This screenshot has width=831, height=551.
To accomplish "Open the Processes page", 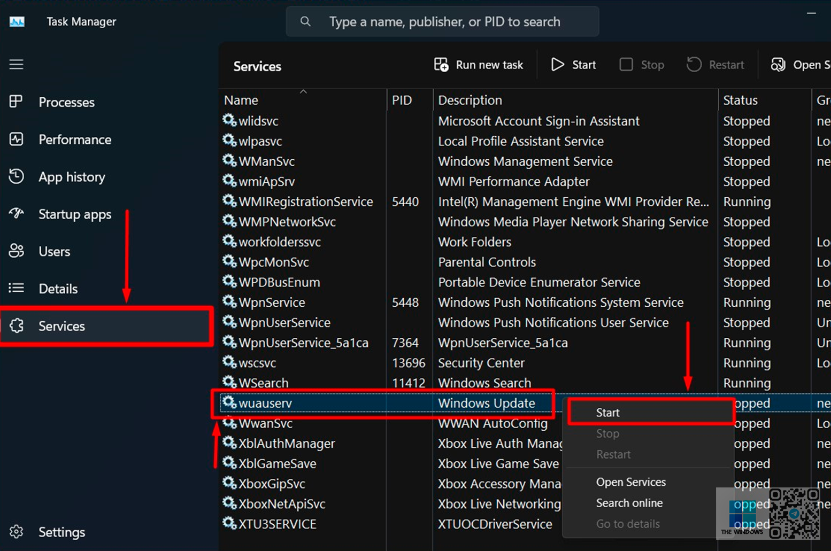I will coord(66,102).
